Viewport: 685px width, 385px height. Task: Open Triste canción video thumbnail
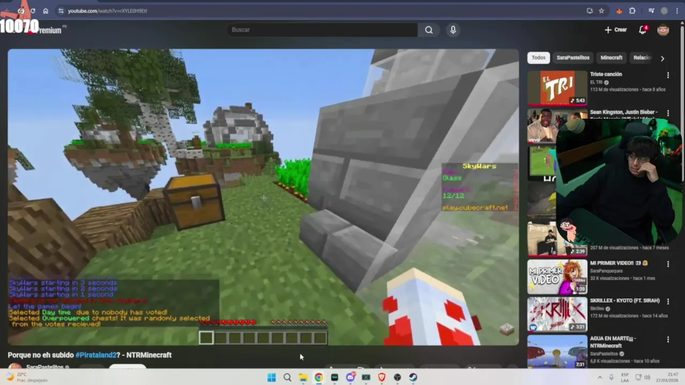557,88
